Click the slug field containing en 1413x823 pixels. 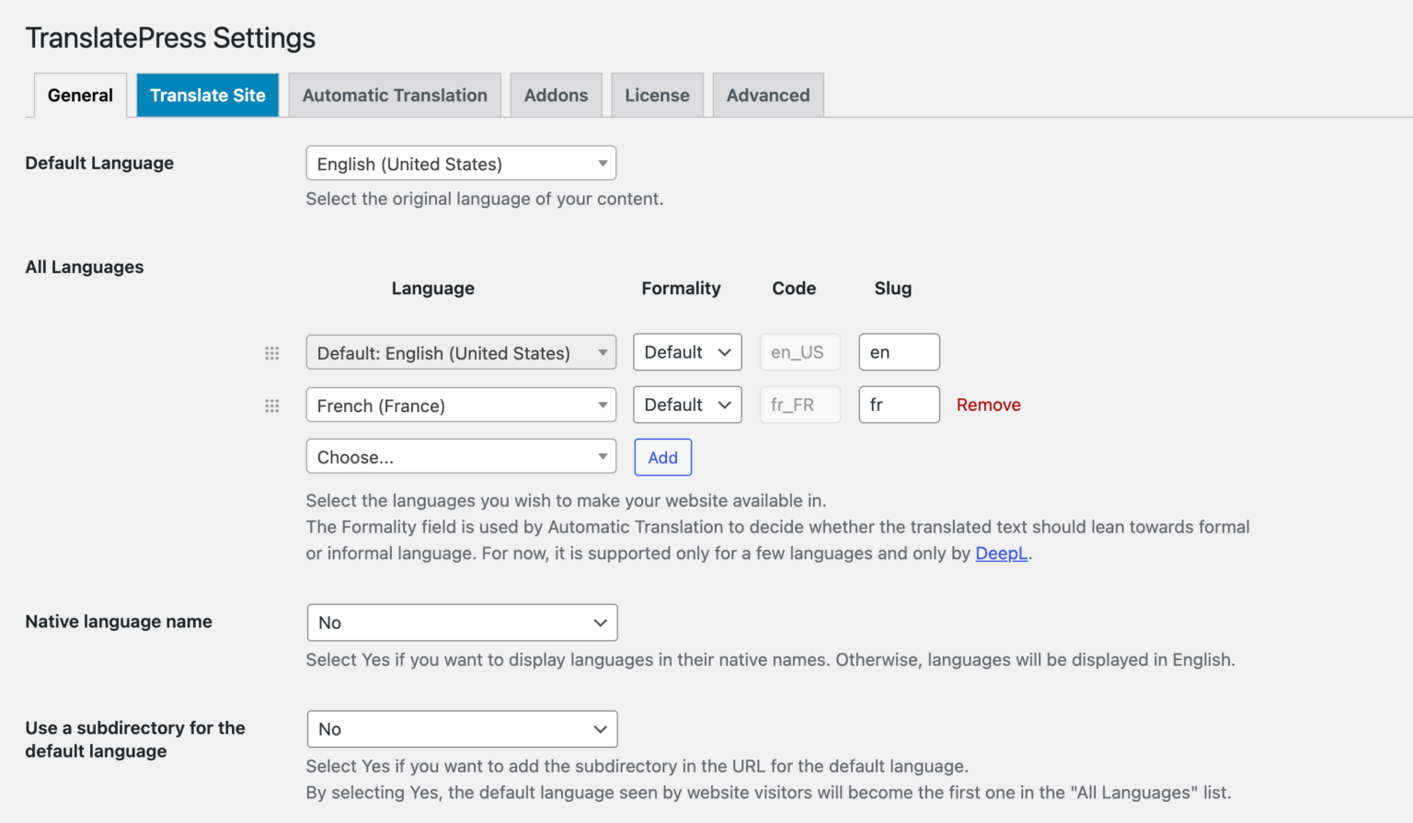[x=899, y=352]
